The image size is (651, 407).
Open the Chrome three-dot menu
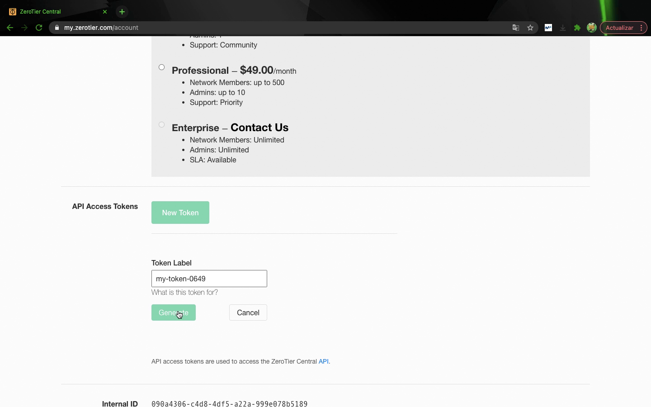point(641,28)
